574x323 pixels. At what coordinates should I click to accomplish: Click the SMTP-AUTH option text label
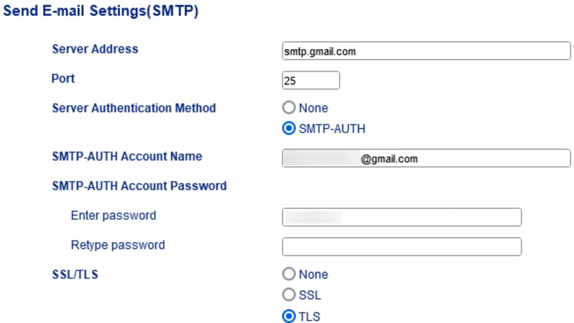pos(332,128)
